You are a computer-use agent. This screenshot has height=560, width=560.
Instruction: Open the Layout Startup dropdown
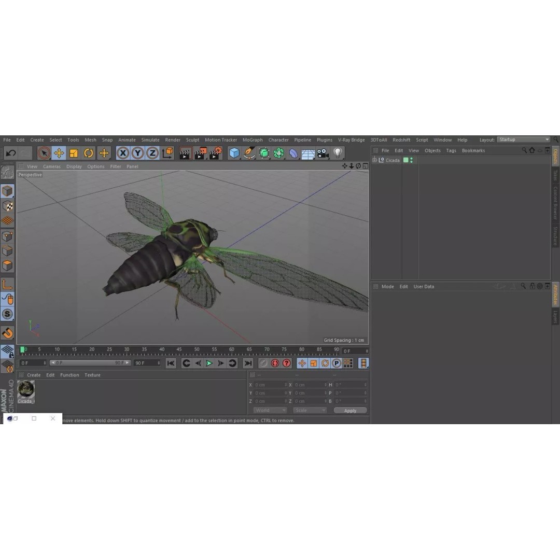(524, 139)
